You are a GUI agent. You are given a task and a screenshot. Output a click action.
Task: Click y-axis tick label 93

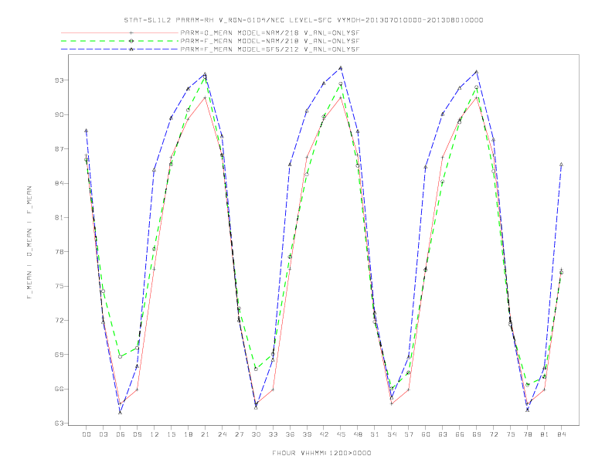pos(59,80)
